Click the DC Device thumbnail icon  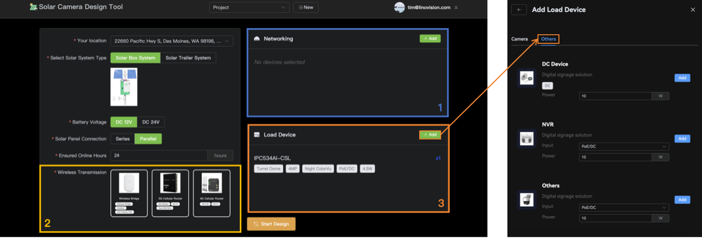pos(527,78)
